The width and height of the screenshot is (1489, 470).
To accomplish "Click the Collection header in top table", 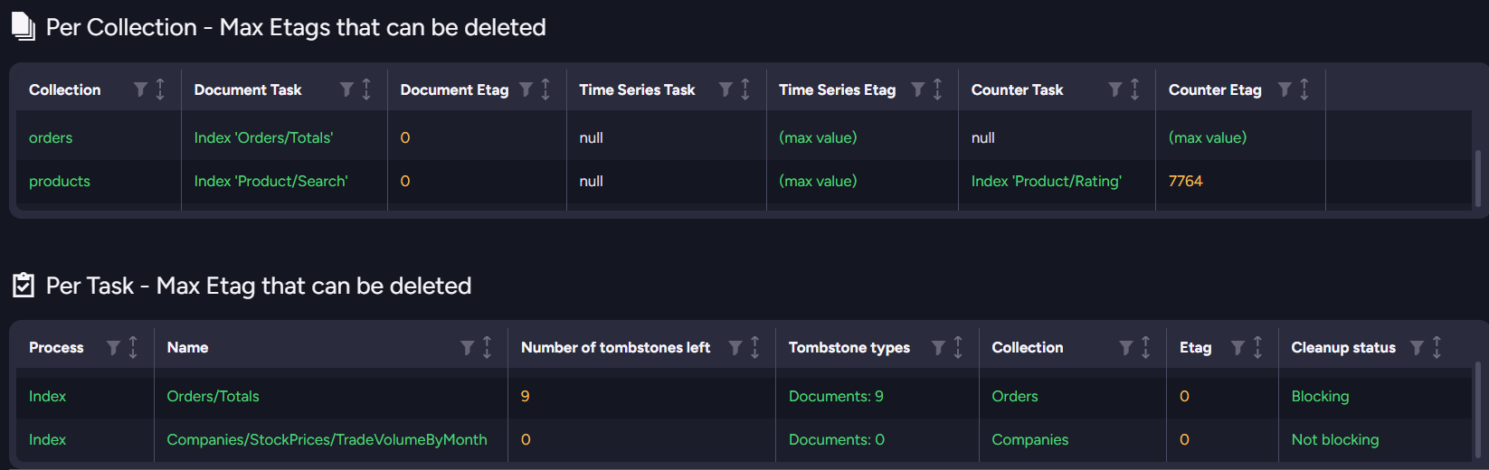I will point(64,89).
